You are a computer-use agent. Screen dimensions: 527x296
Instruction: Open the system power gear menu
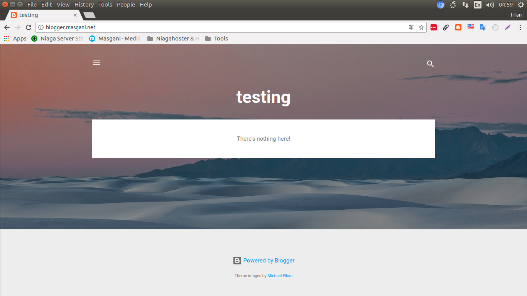click(521, 5)
